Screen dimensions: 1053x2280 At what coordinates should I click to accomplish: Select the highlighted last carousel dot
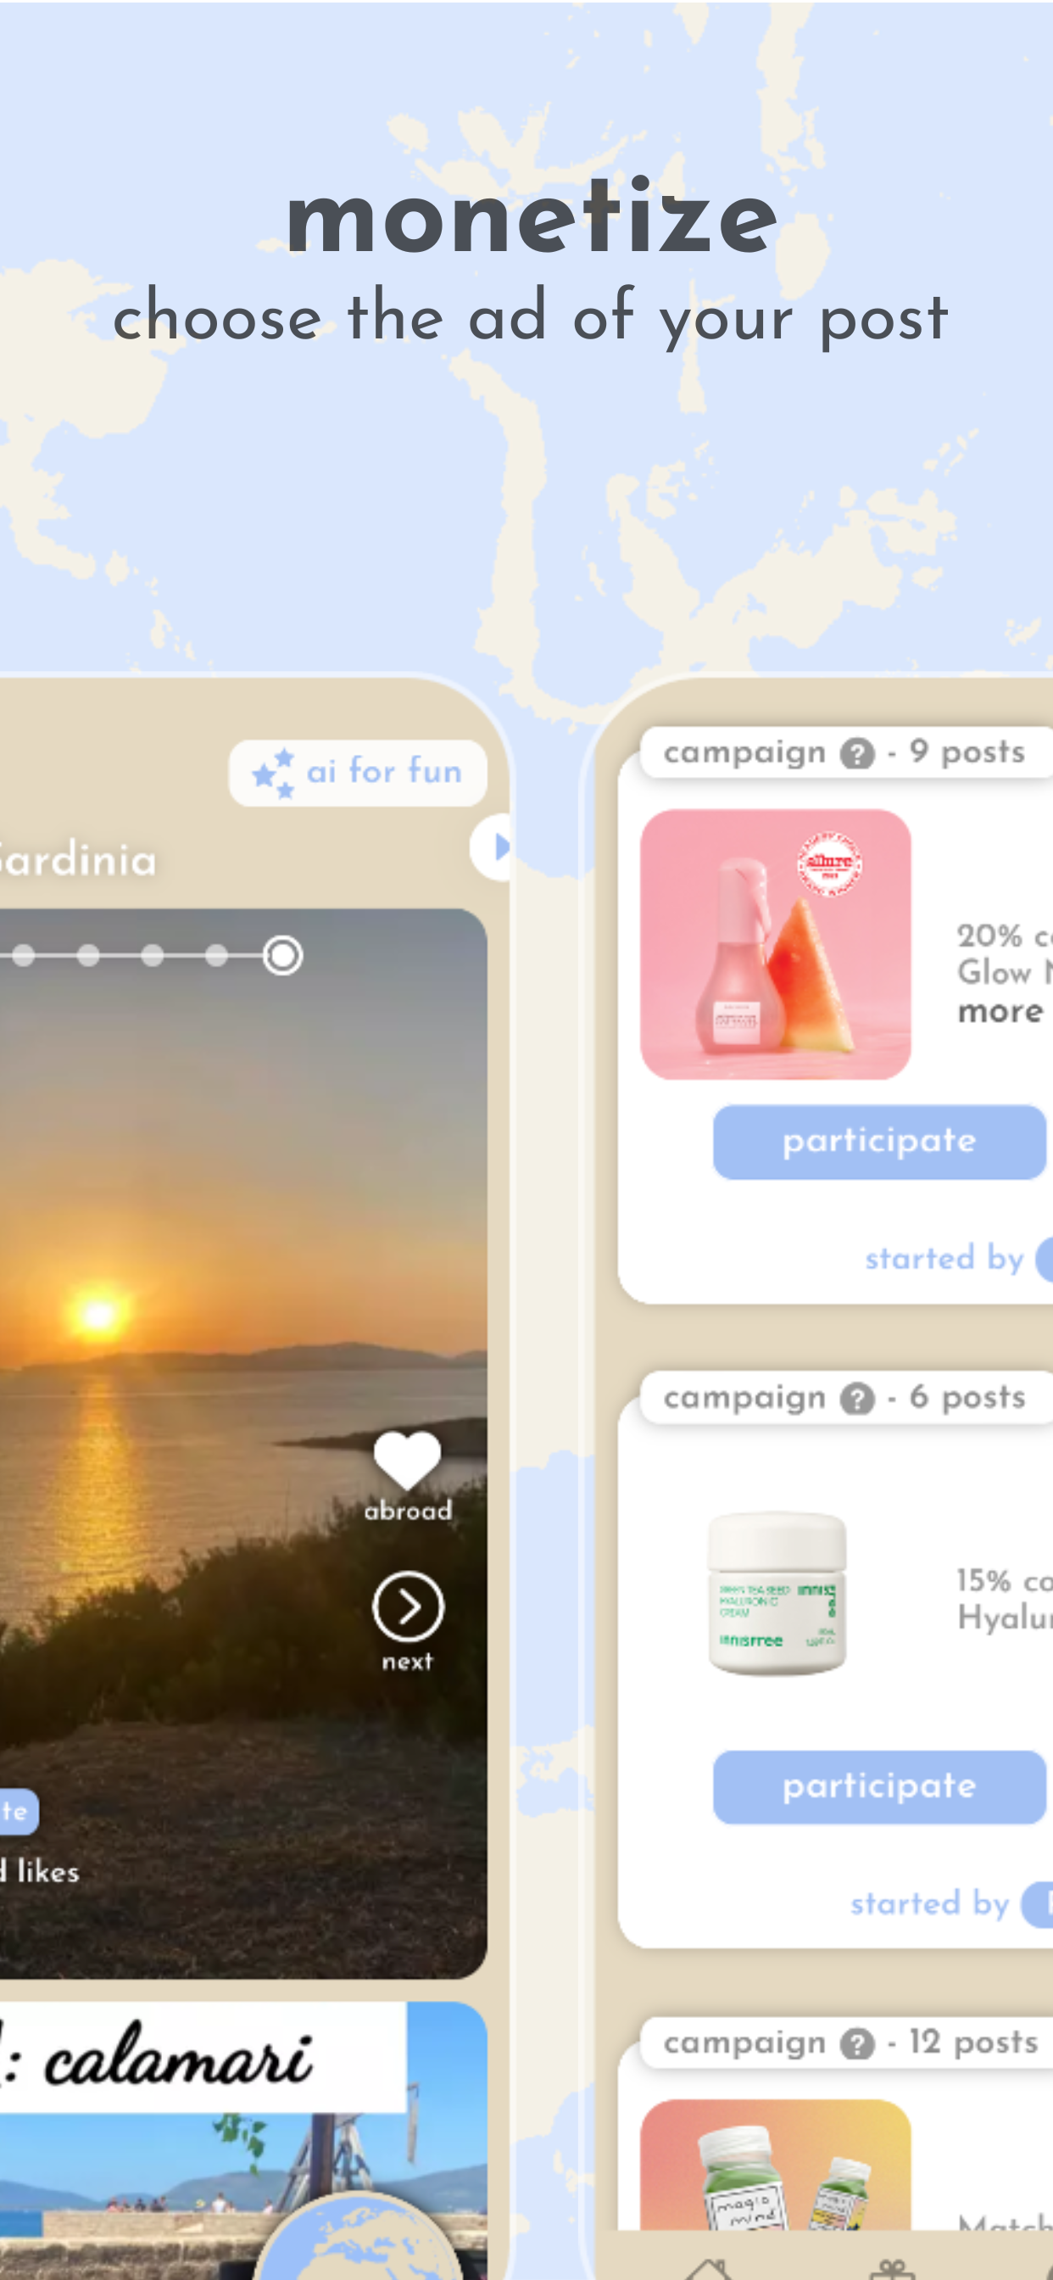282,956
